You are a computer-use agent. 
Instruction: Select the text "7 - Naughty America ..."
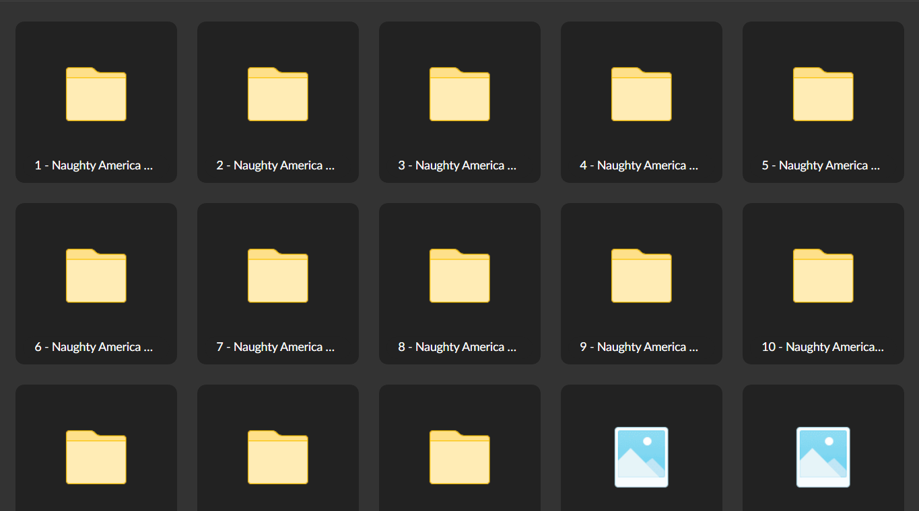(276, 347)
